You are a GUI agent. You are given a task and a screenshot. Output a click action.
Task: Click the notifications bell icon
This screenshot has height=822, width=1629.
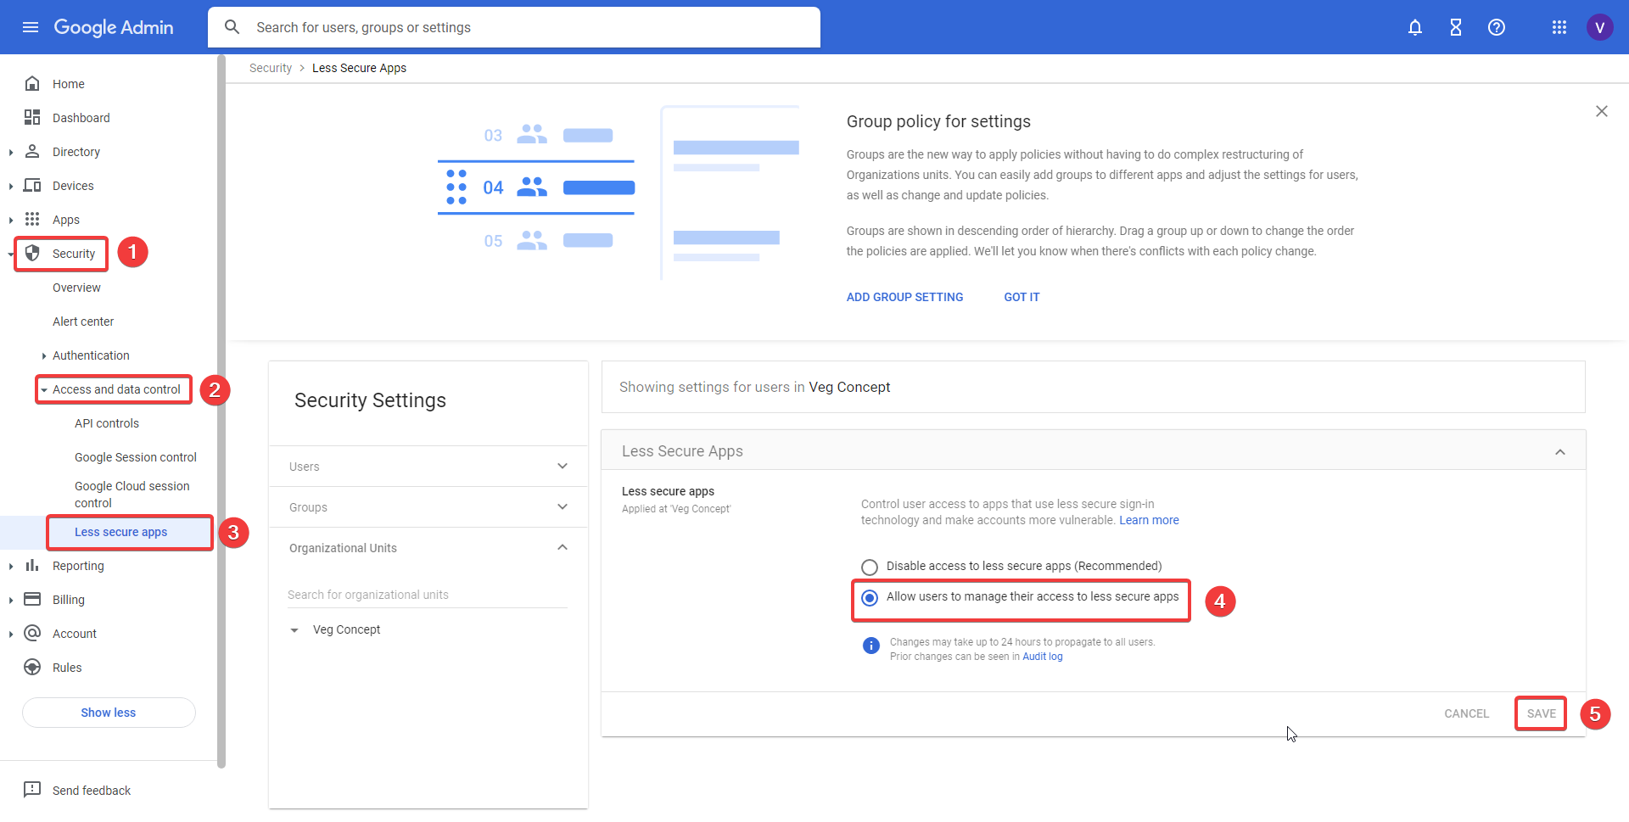click(x=1415, y=27)
